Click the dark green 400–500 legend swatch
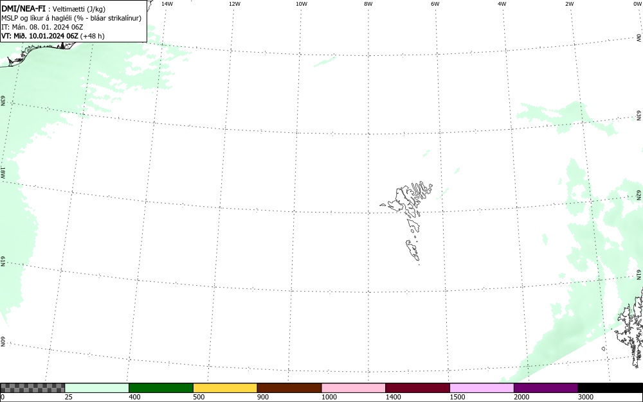 (161, 388)
